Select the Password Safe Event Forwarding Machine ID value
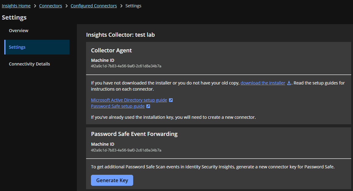This screenshot has width=353, height=191. click(x=126, y=150)
